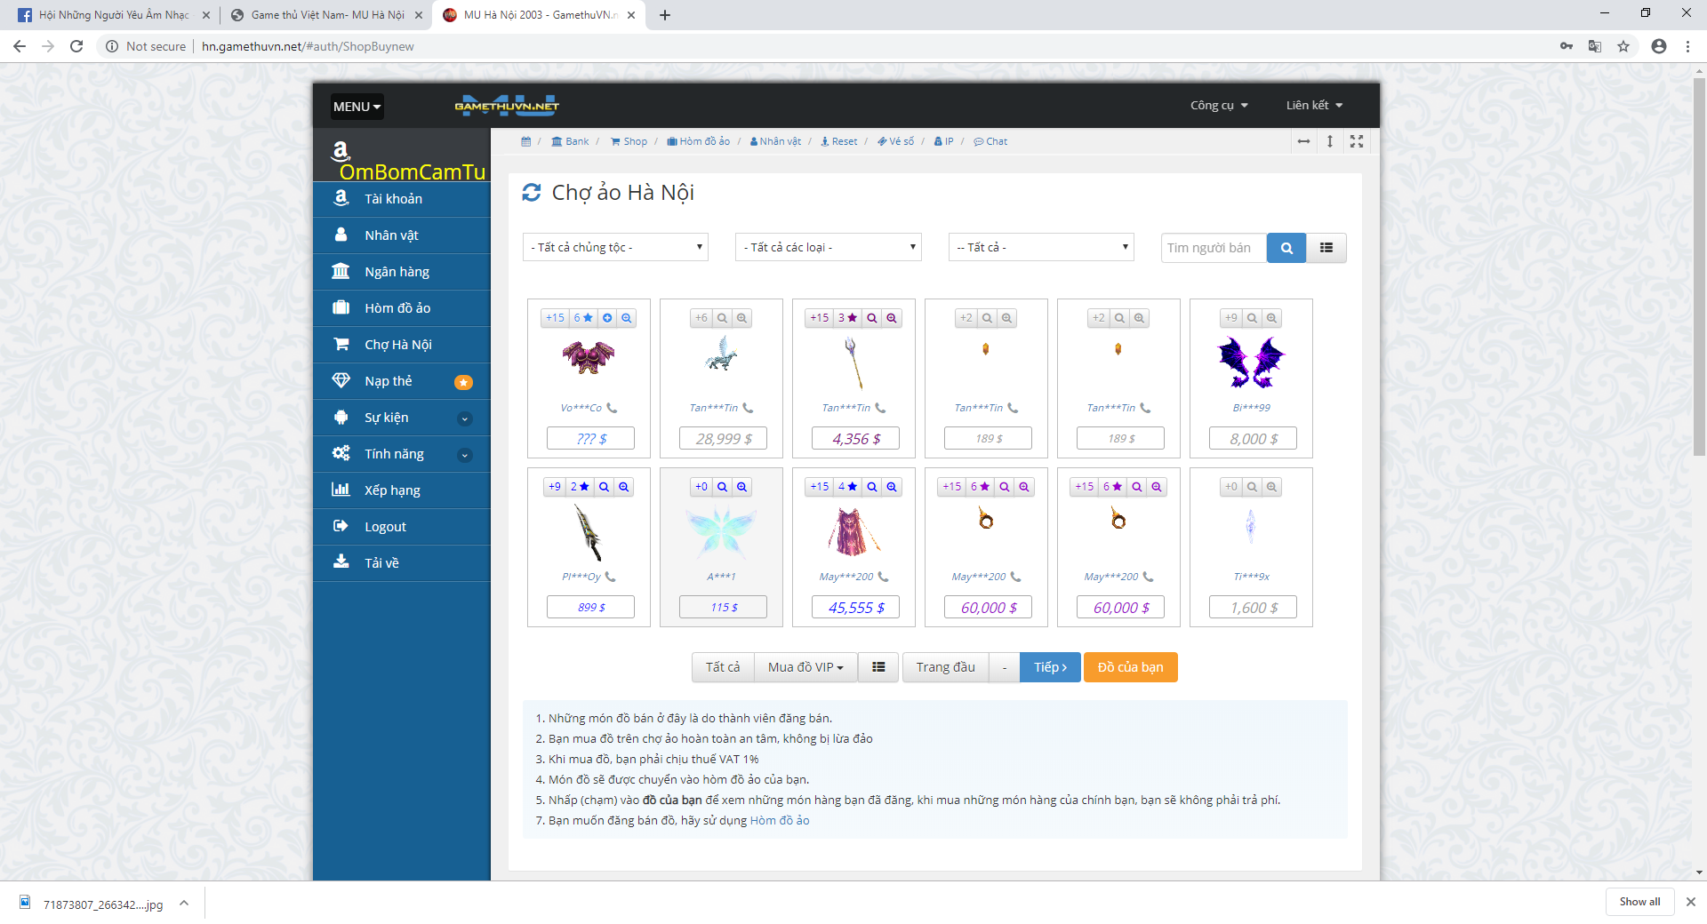Select Hòm đồ ảo in the sidebar
The height and width of the screenshot is (924, 1707).
point(397,308)
